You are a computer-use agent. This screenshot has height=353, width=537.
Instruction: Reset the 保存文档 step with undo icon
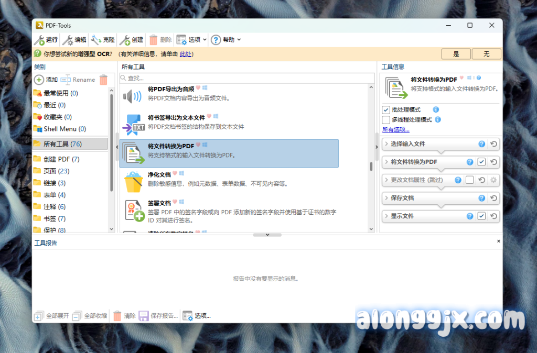pyautogui.click(x=493, y=198)
